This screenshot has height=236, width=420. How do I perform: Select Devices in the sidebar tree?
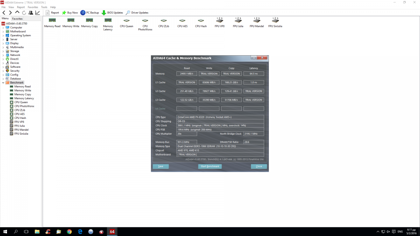pyautogui.click(x=15, y=63)
